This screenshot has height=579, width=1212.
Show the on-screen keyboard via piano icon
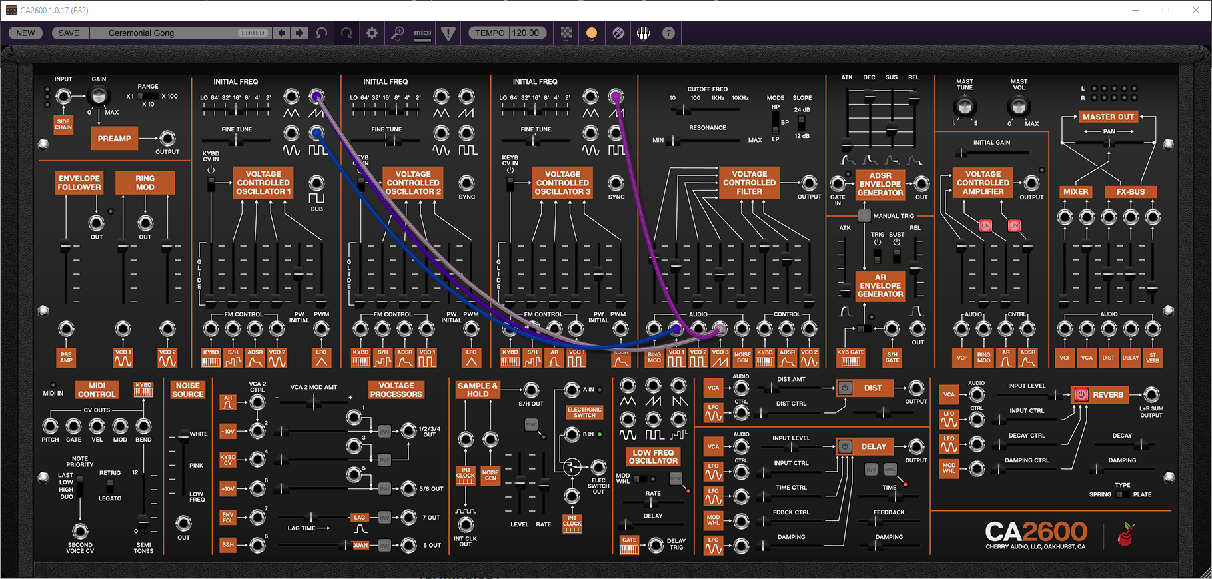643,33
